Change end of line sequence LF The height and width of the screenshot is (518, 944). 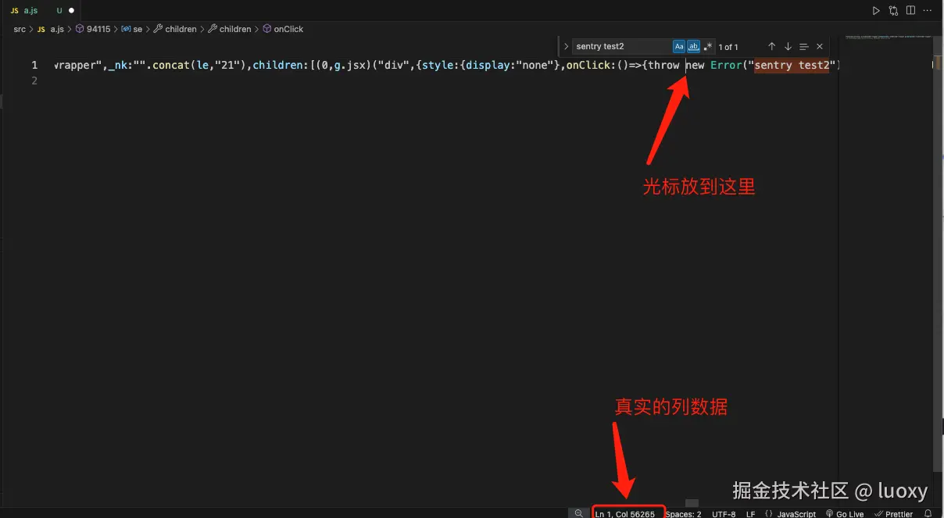[750, 514]
